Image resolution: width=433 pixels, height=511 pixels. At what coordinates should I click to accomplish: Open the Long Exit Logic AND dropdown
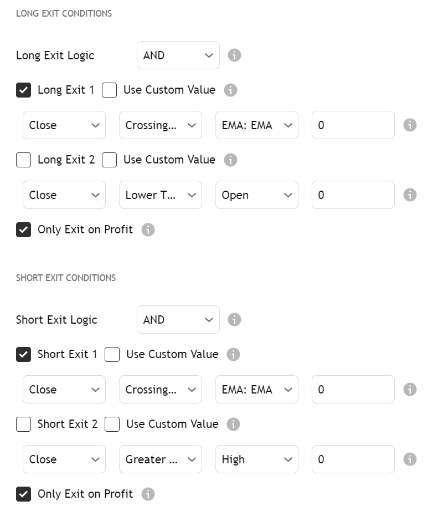[x=178, y=55]
